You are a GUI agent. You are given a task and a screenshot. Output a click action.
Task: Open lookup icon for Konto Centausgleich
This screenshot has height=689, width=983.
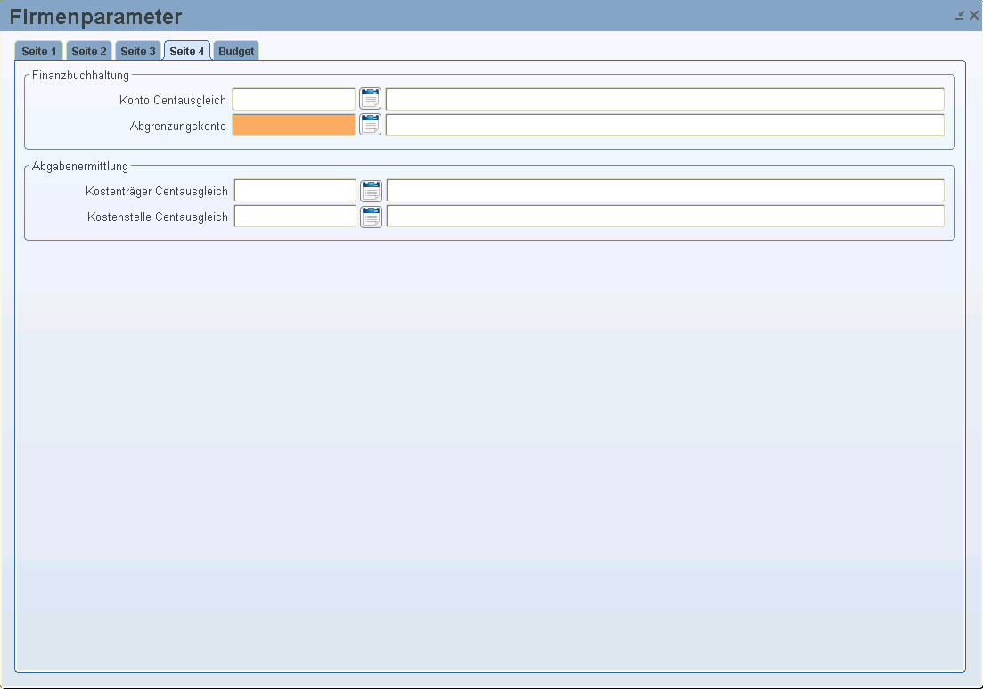click(x=371, y=99)
